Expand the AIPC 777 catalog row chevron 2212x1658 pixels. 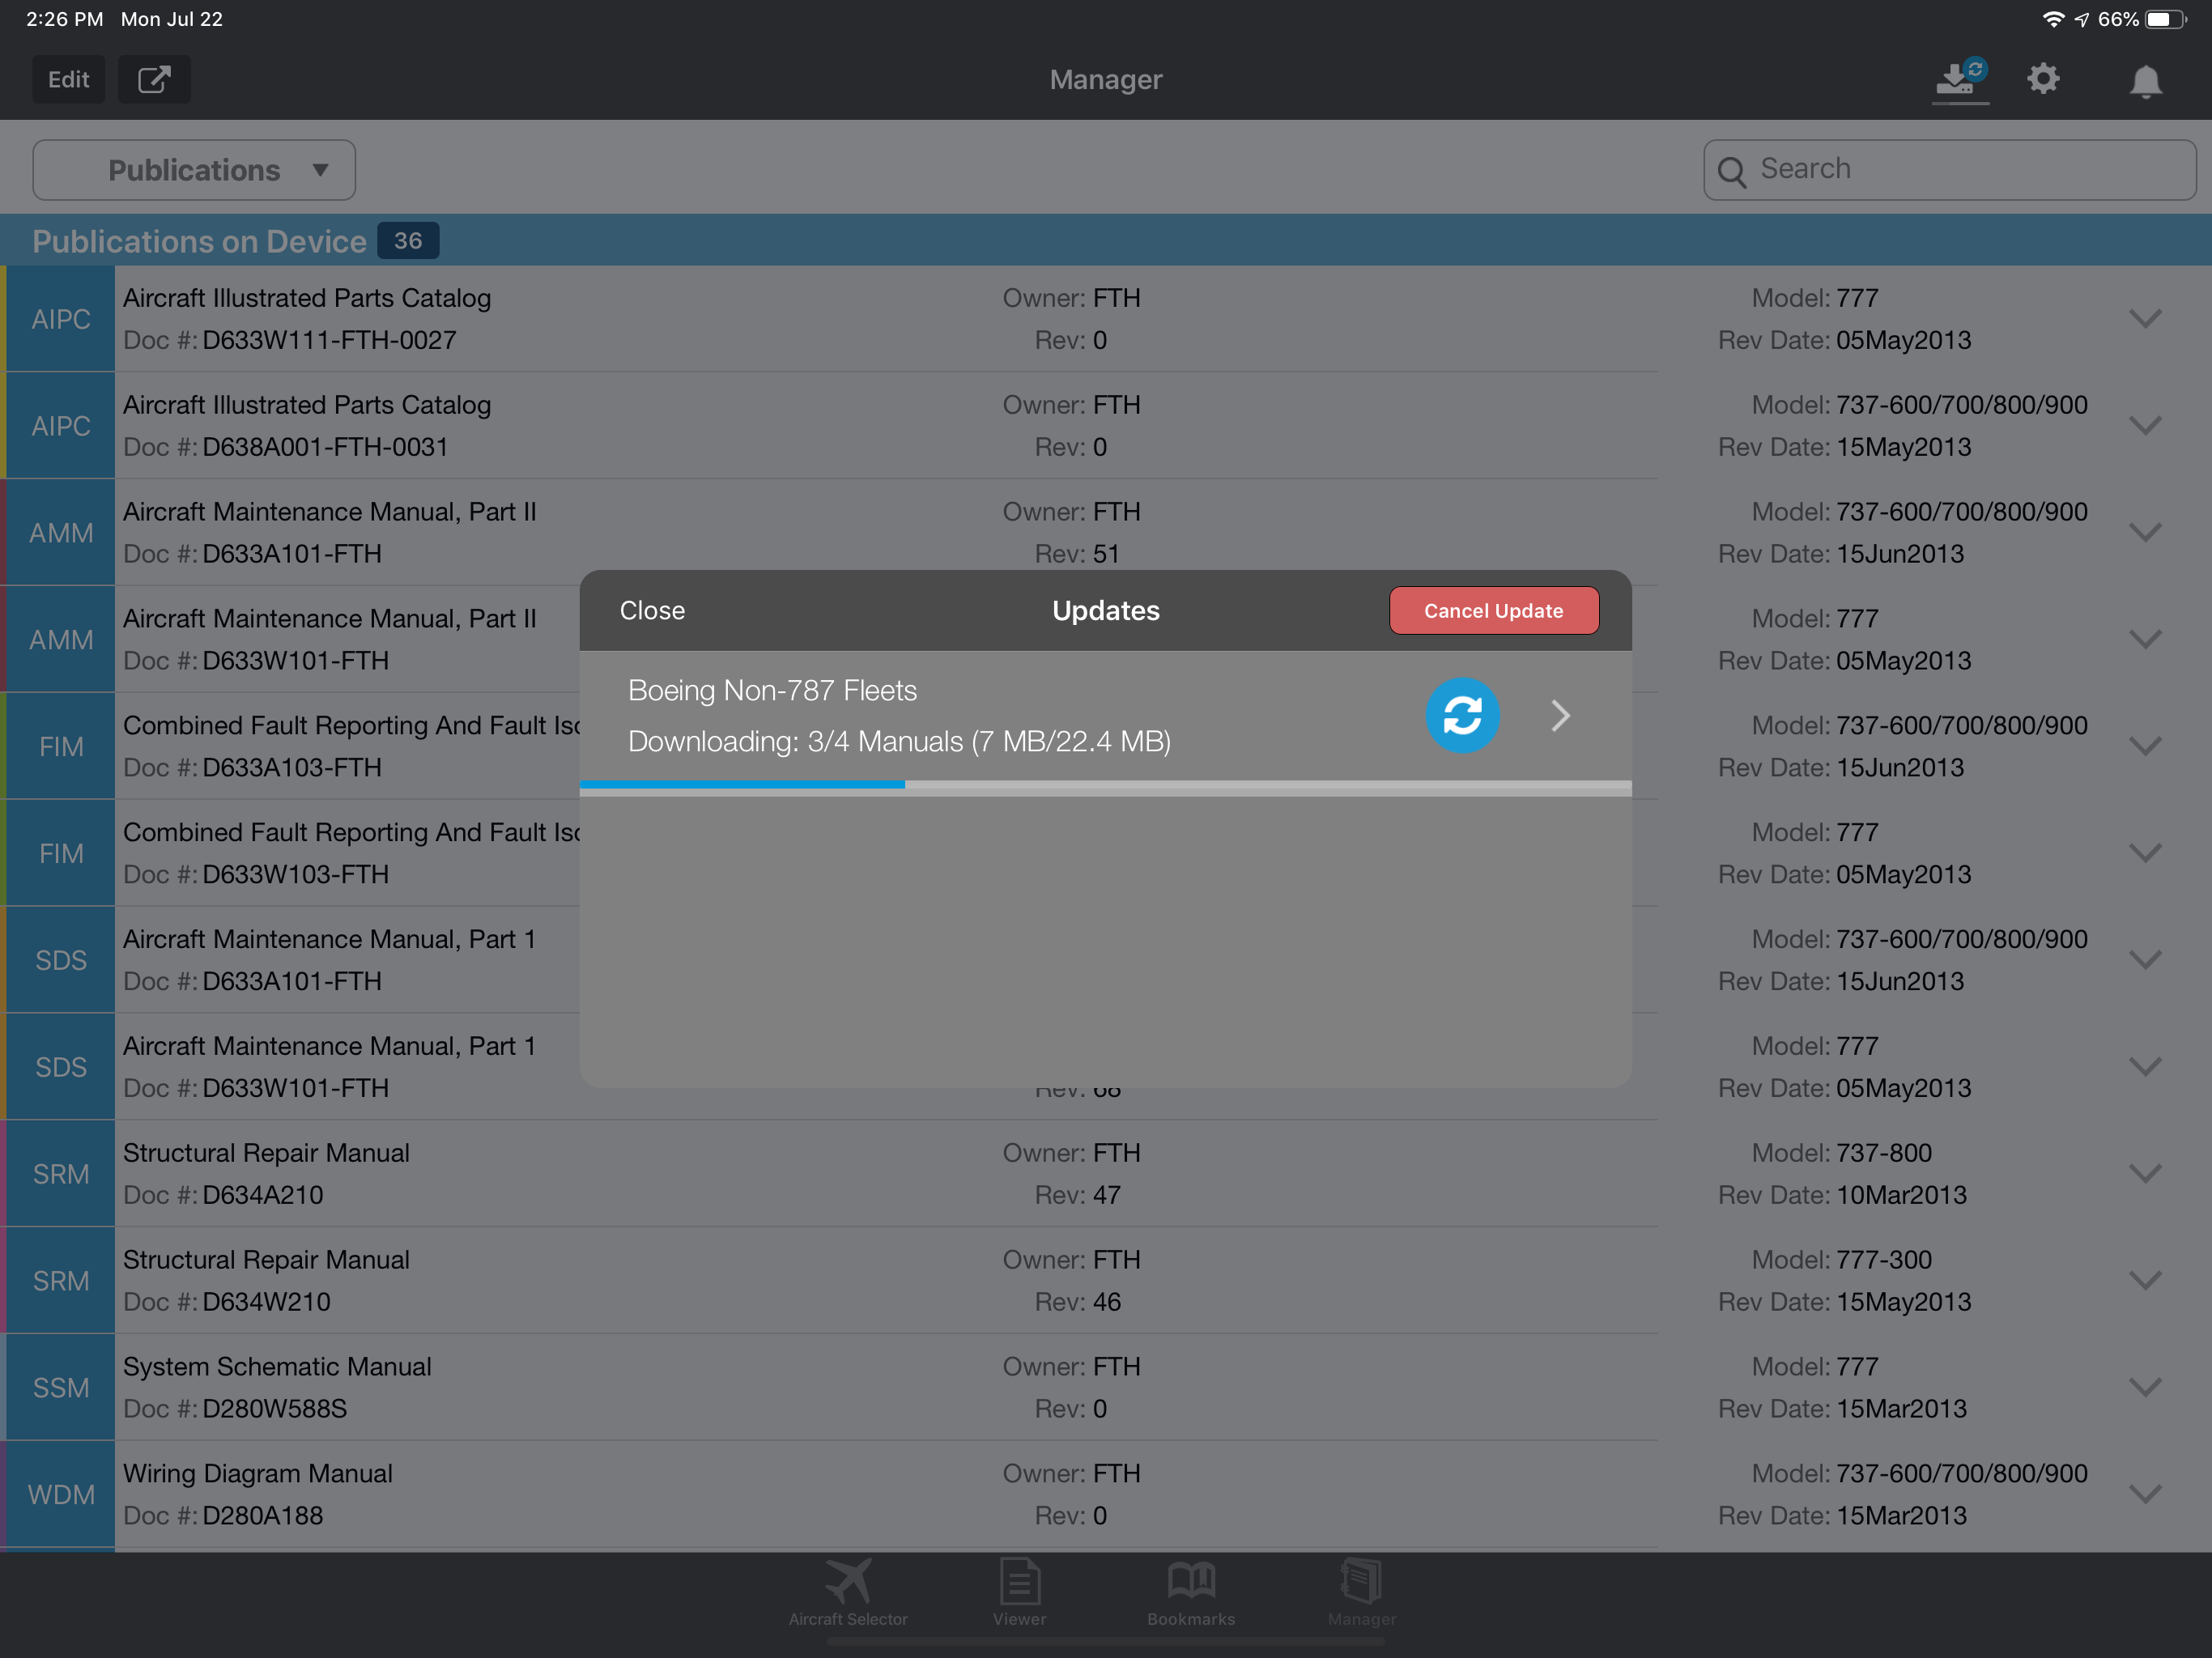point(2145,319)
